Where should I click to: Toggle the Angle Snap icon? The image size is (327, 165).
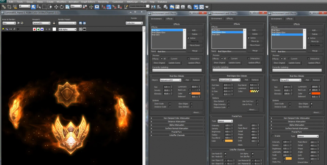[x=109, y=7]
